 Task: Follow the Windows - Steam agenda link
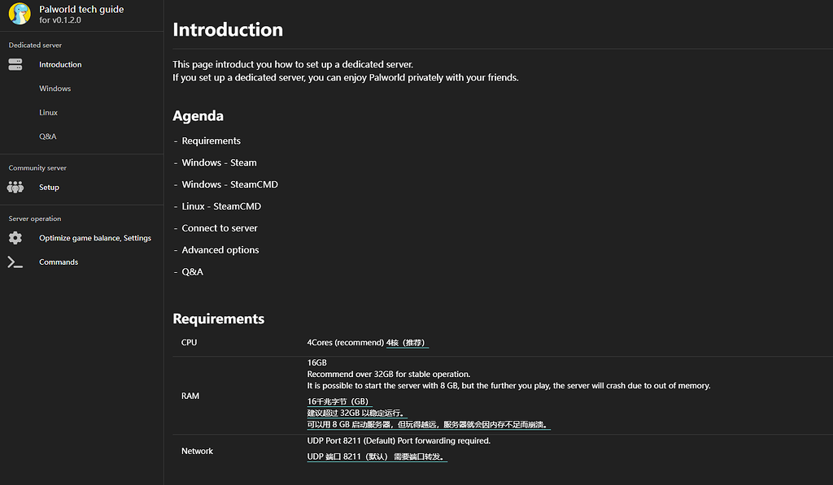219,162
